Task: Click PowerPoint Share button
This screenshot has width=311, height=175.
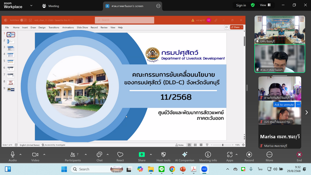Action: pos(235,27)
